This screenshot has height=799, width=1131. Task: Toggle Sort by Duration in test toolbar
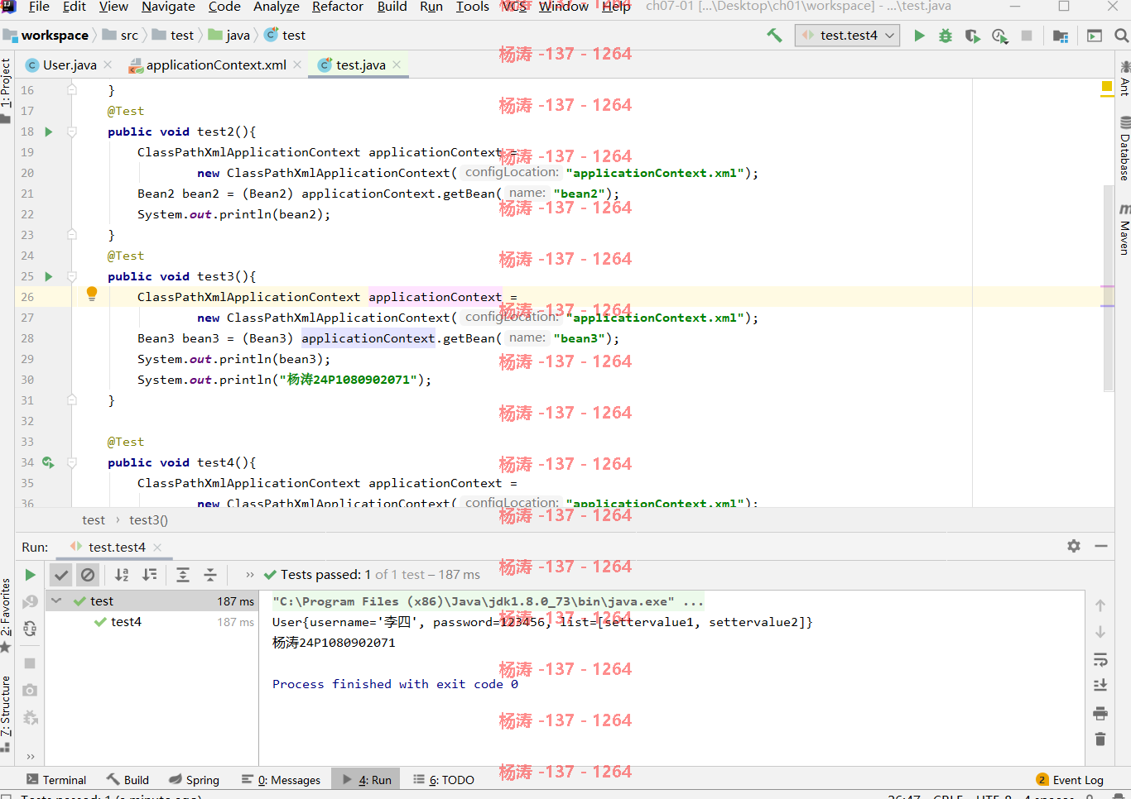[x=150, y=575]
